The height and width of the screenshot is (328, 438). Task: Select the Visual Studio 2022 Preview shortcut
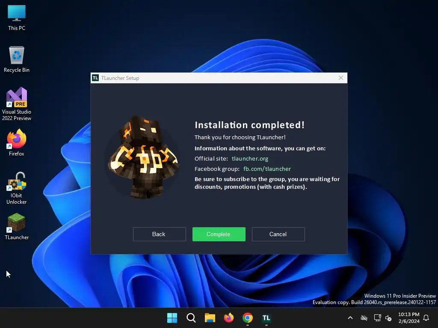coord(17,104)
